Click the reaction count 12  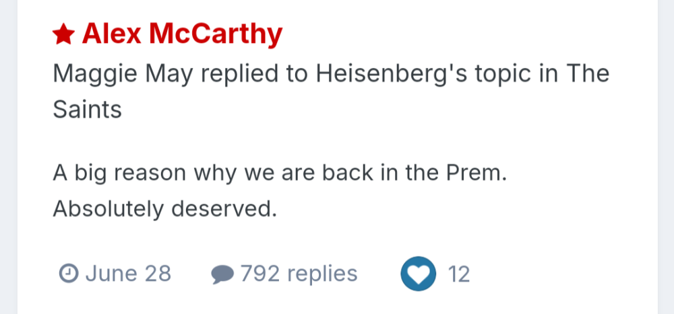click(x=459, y=274)
